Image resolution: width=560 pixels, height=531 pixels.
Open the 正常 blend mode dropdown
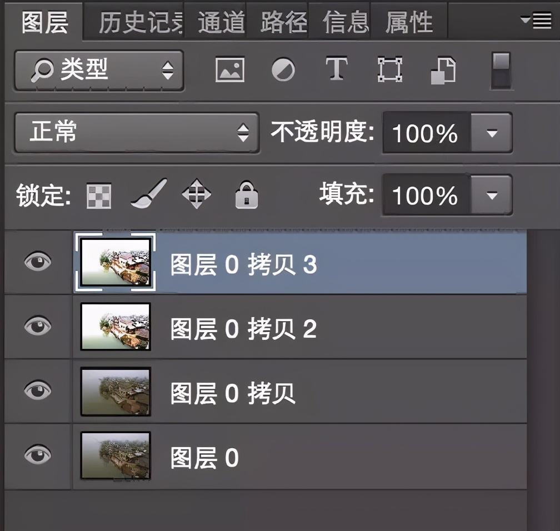coord(137,133)
